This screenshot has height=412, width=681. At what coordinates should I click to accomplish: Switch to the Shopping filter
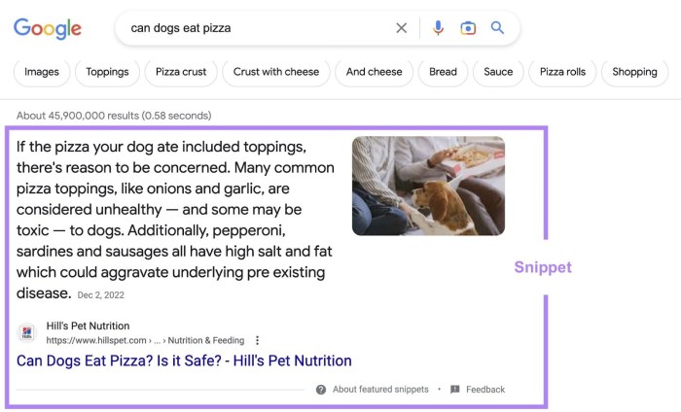(x=634, y=72)
